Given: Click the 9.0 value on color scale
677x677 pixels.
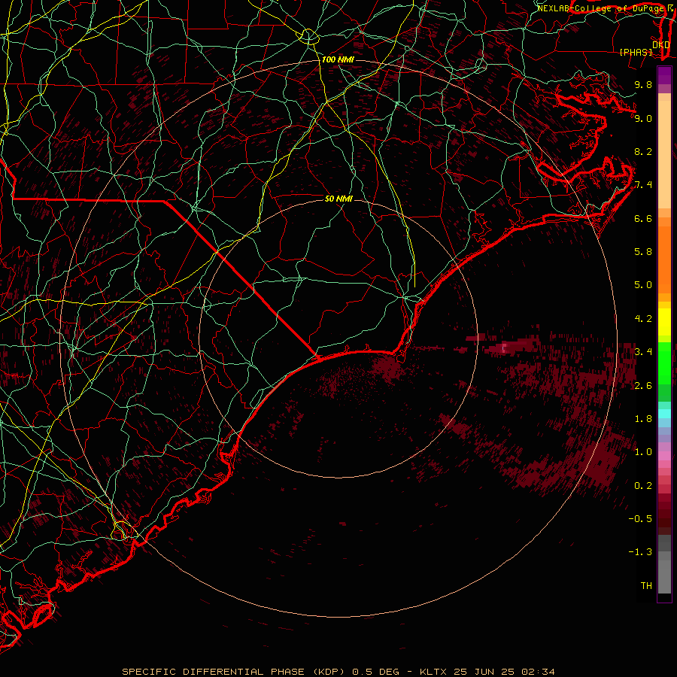Looking at the screenshot, I should 643,118.
